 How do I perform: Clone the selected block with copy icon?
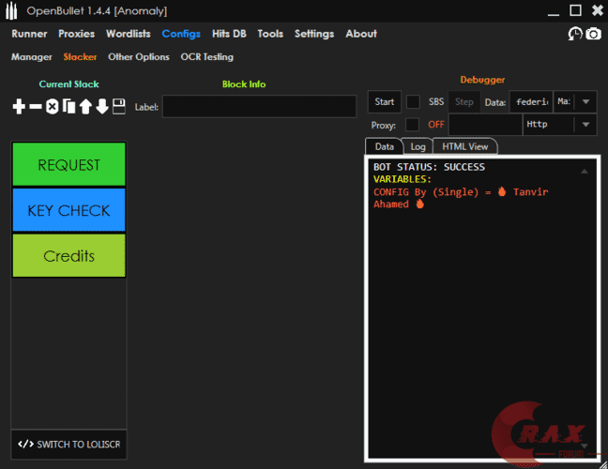tap(69, 106)
